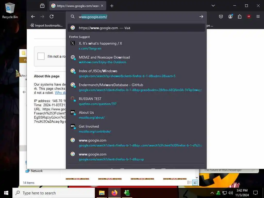
Task: Focus the address bar URL text
Action: [x=93, y=17]
